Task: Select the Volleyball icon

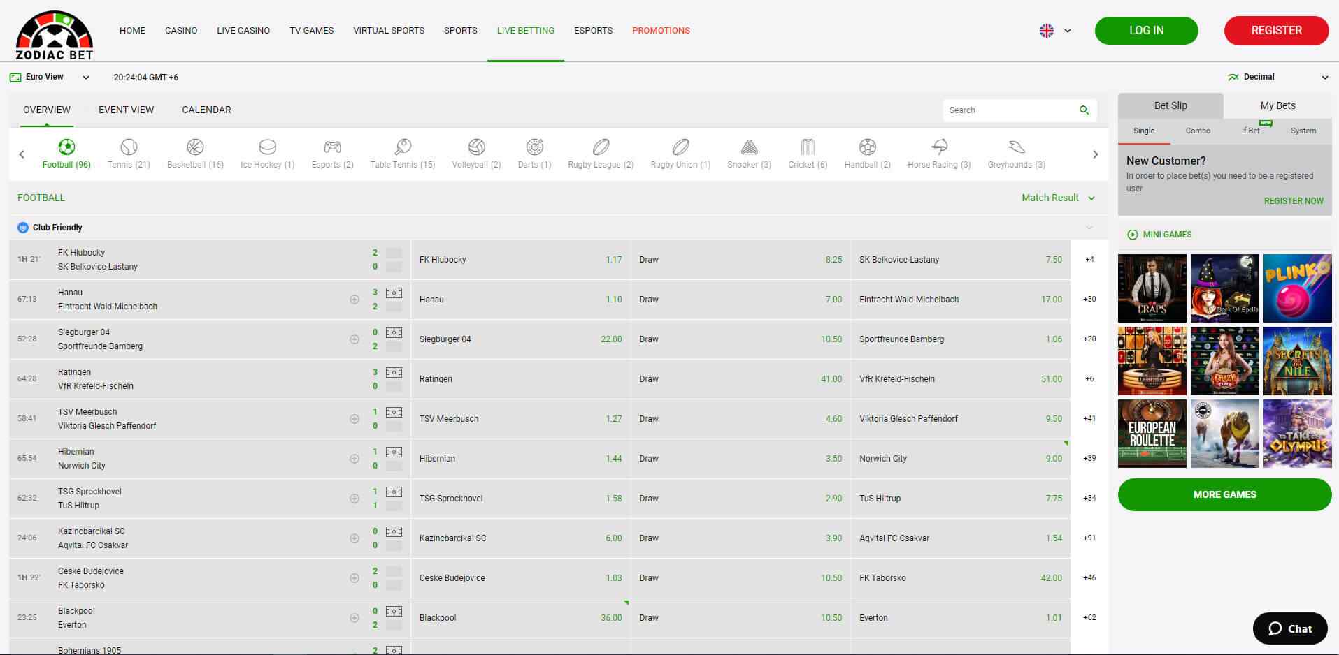Action: 476,147
